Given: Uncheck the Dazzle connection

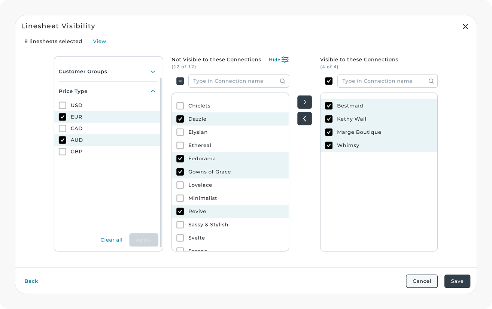Looking at the screenshot, I should (x=180, y=119).
